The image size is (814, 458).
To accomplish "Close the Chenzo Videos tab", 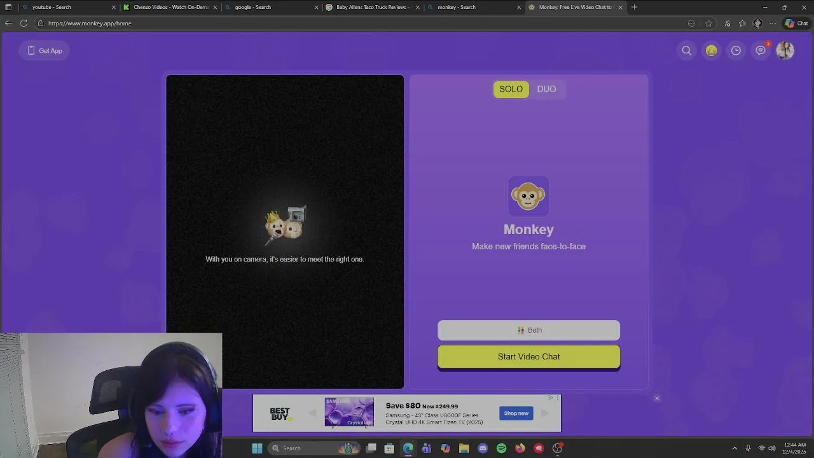I will (x=215, y=8).
